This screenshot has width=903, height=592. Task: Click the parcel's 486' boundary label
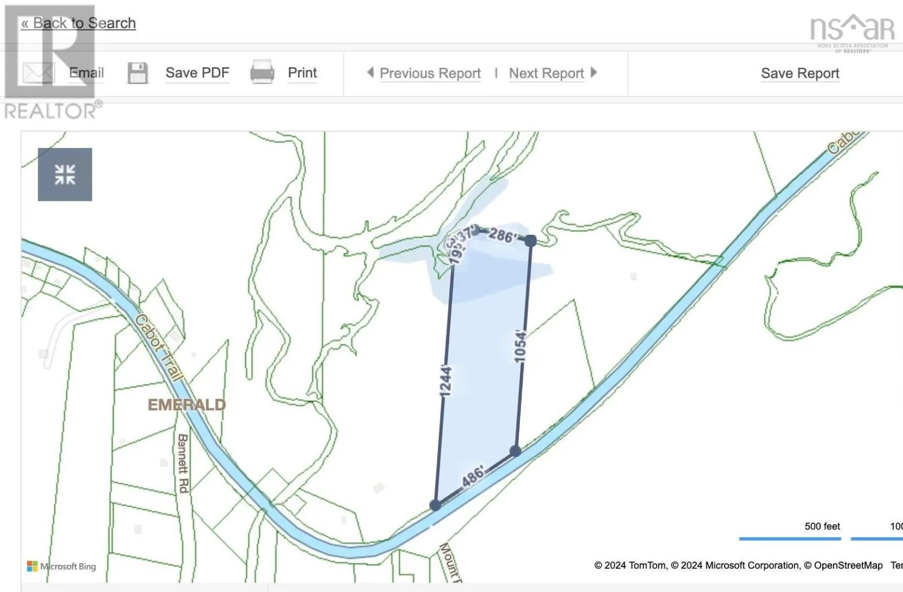(473, 476)
